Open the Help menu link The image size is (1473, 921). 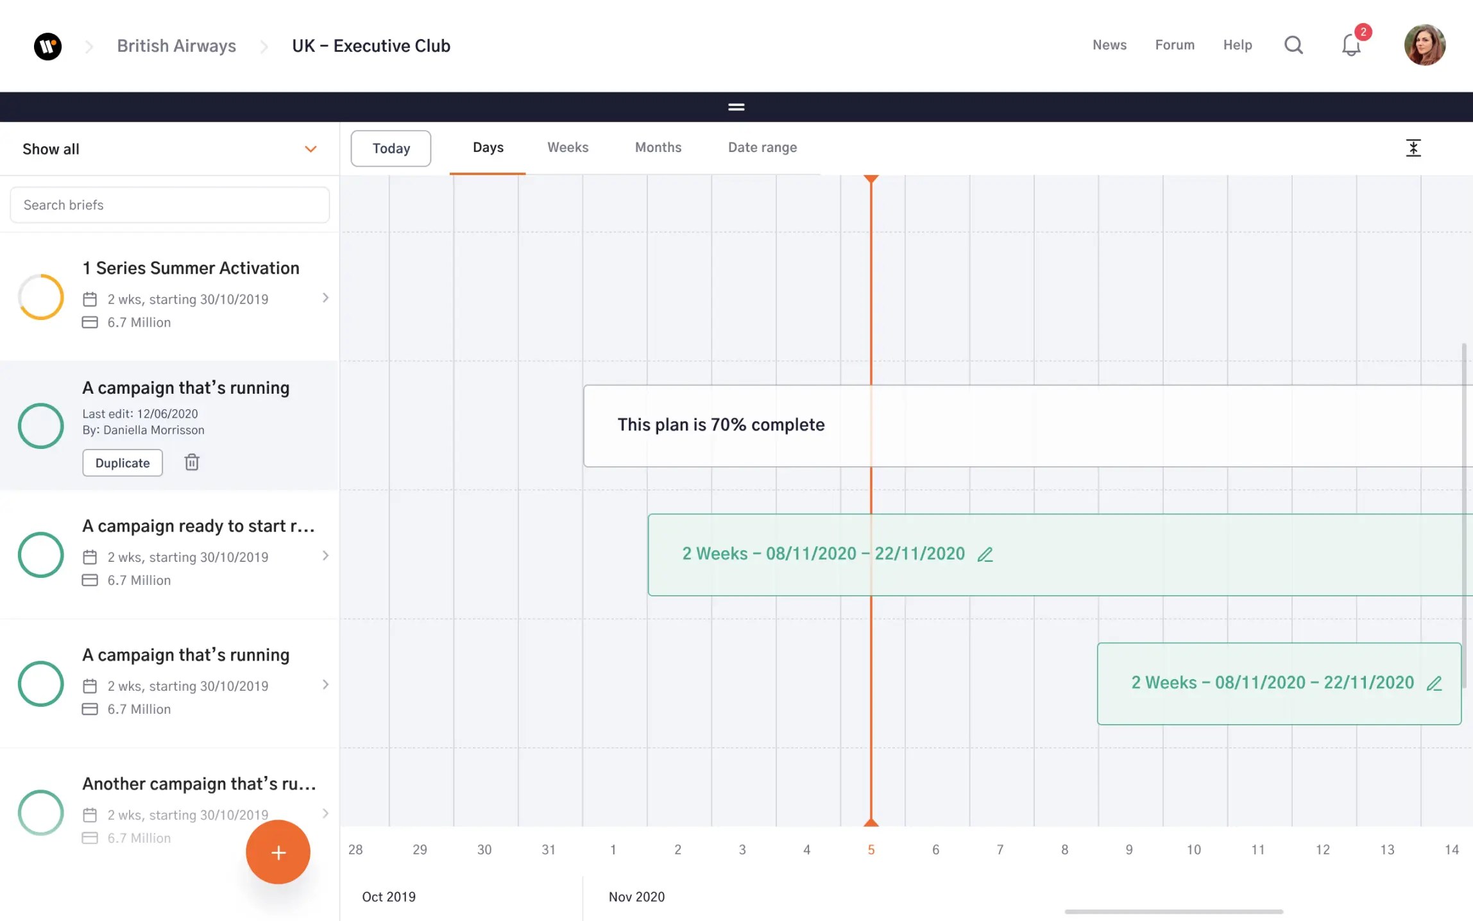[x=1237, y=45]
